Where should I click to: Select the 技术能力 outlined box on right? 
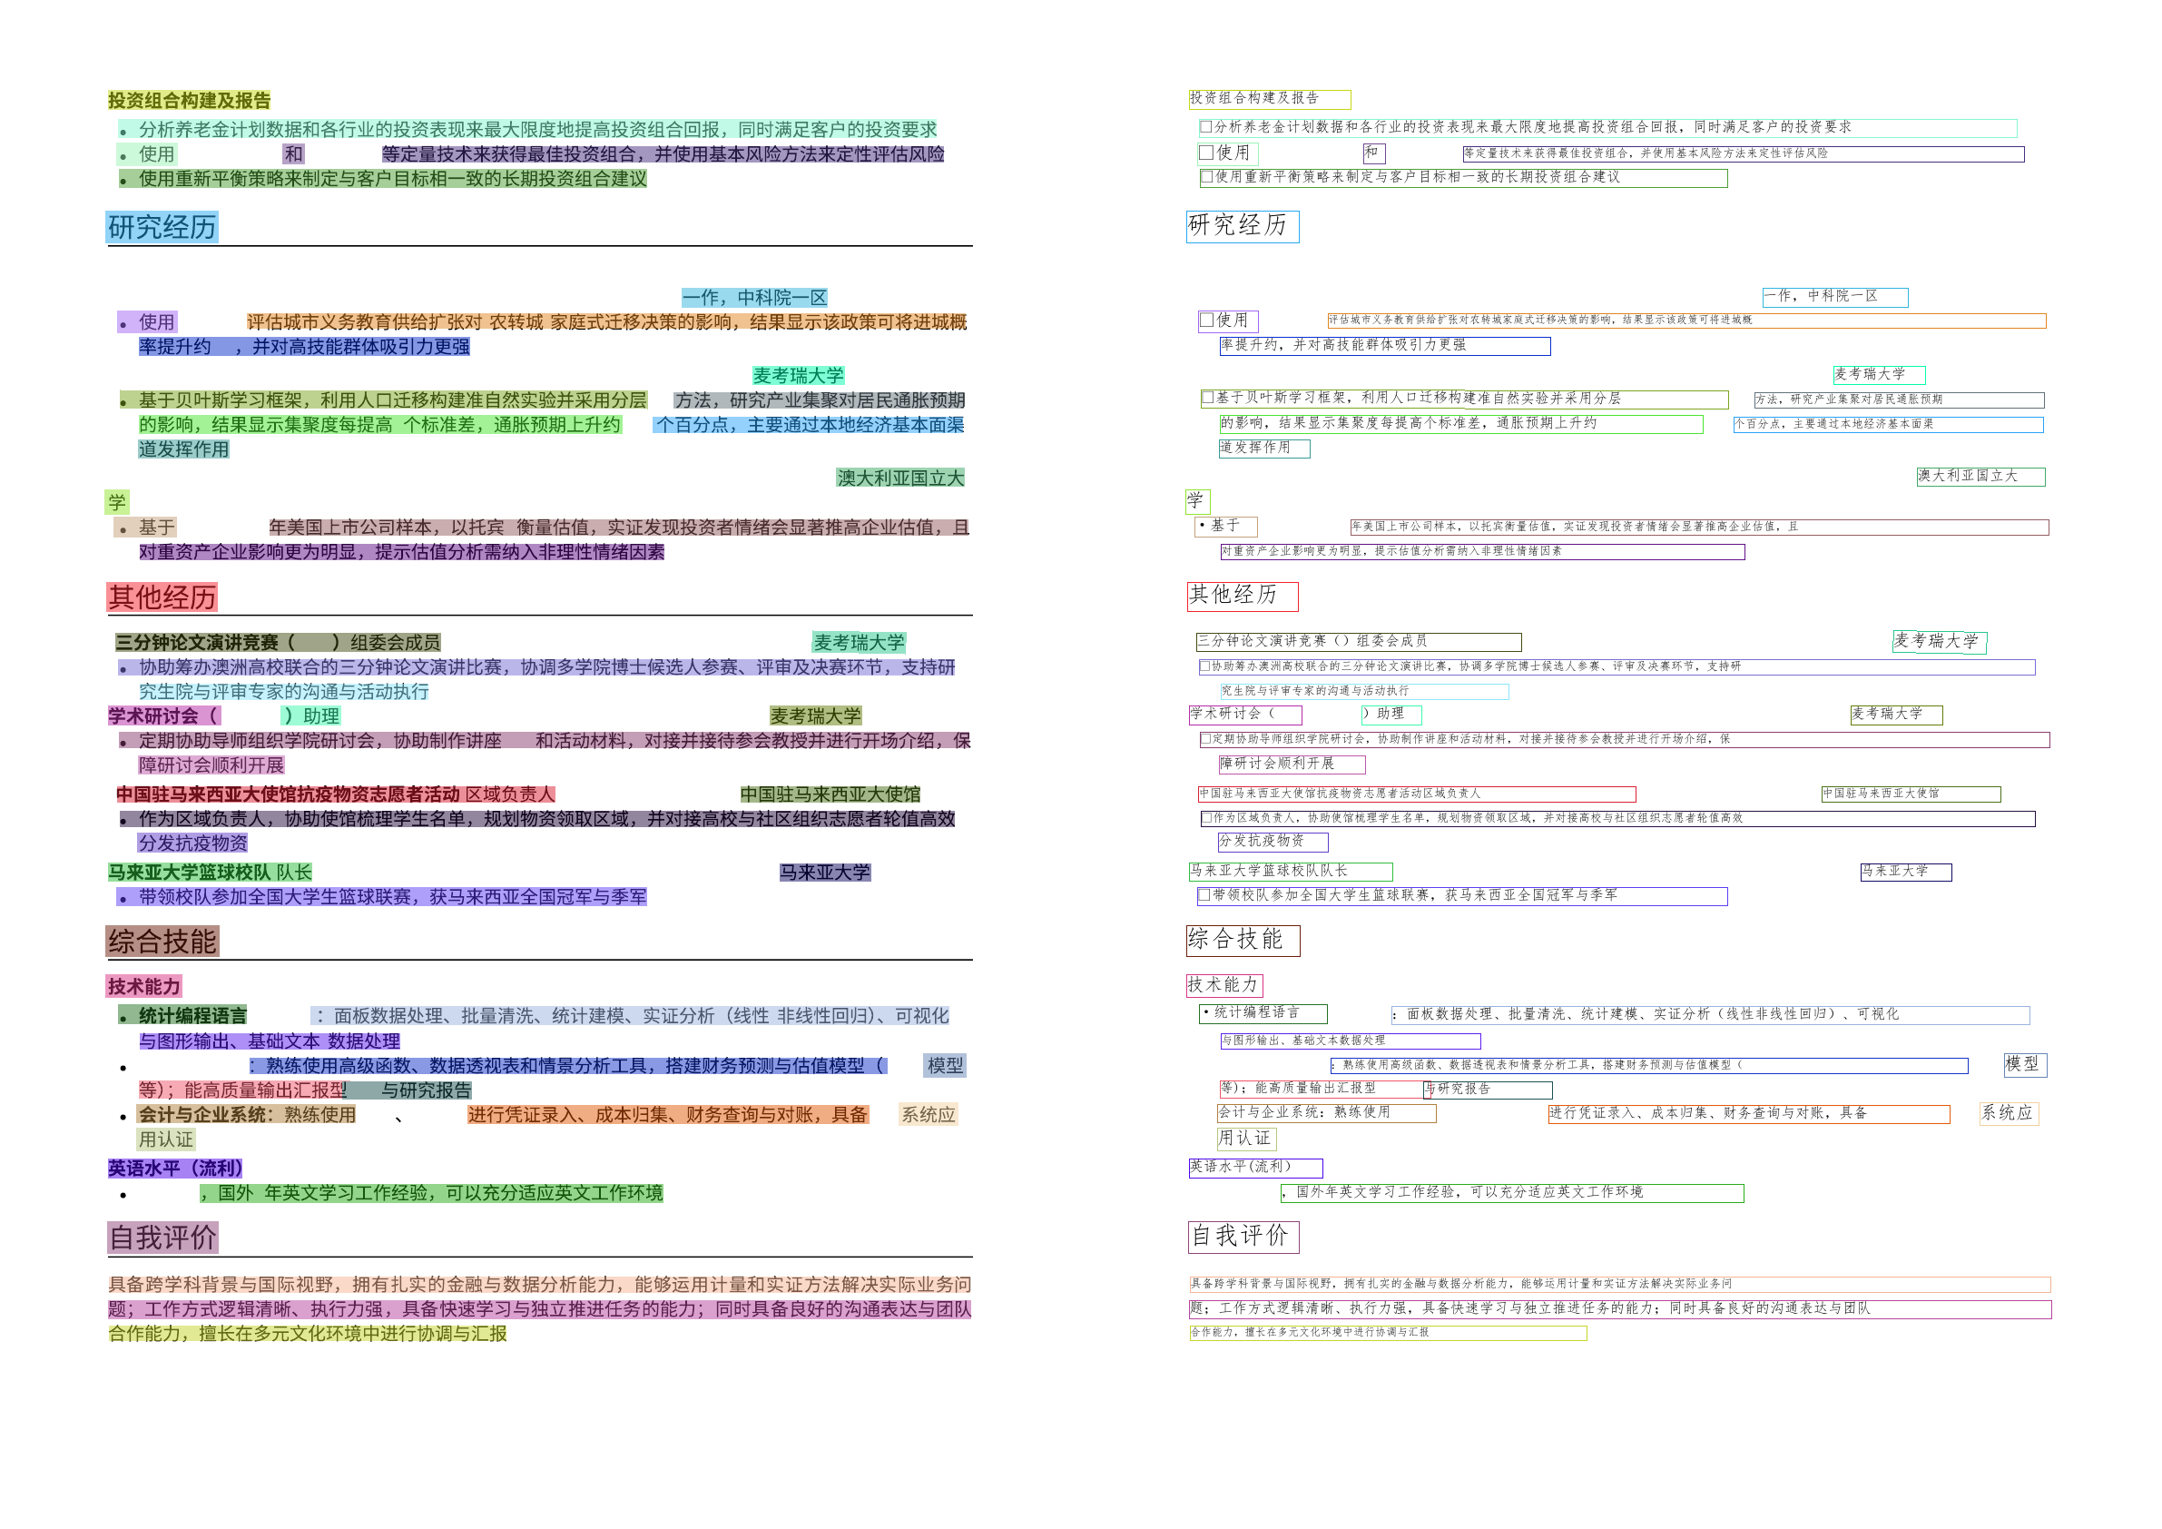pos(1223,985)
